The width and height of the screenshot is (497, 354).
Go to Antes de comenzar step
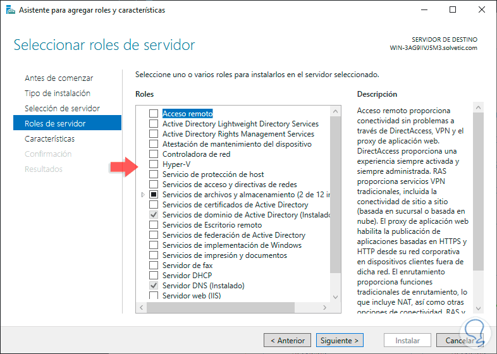click(59, 78)
